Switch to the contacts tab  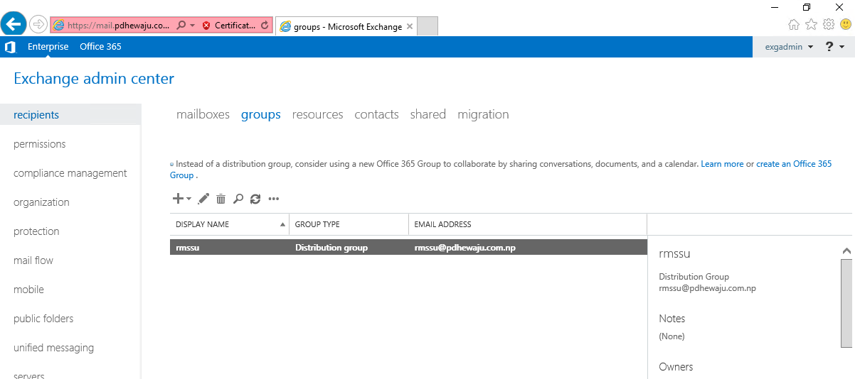377,114
